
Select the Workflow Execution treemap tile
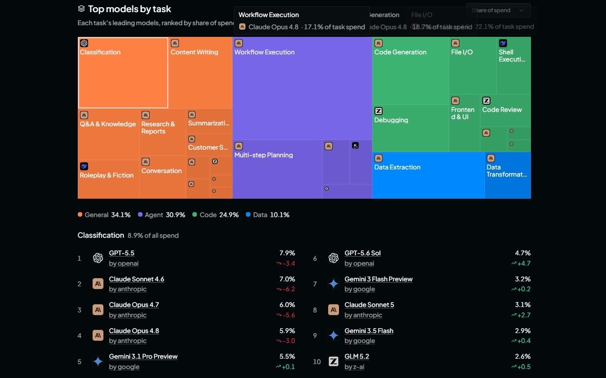coord(302,89)
